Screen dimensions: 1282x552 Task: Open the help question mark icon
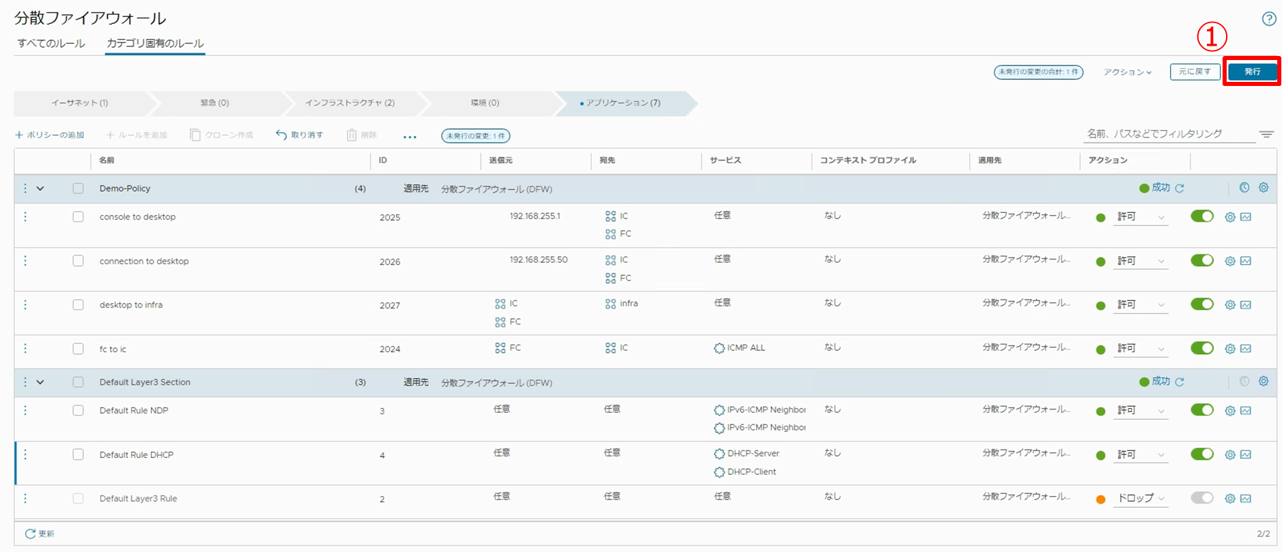click(x=1268, y=19)
